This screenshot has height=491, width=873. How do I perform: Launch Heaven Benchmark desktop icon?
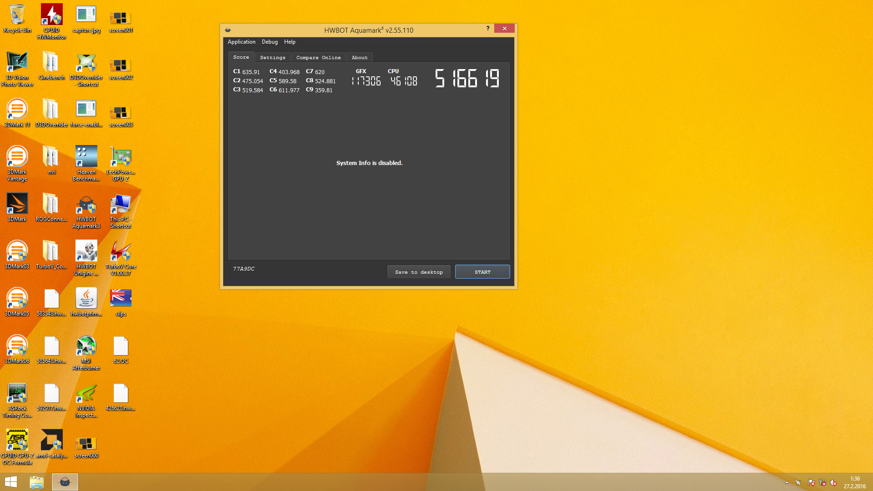coord(86,163)
